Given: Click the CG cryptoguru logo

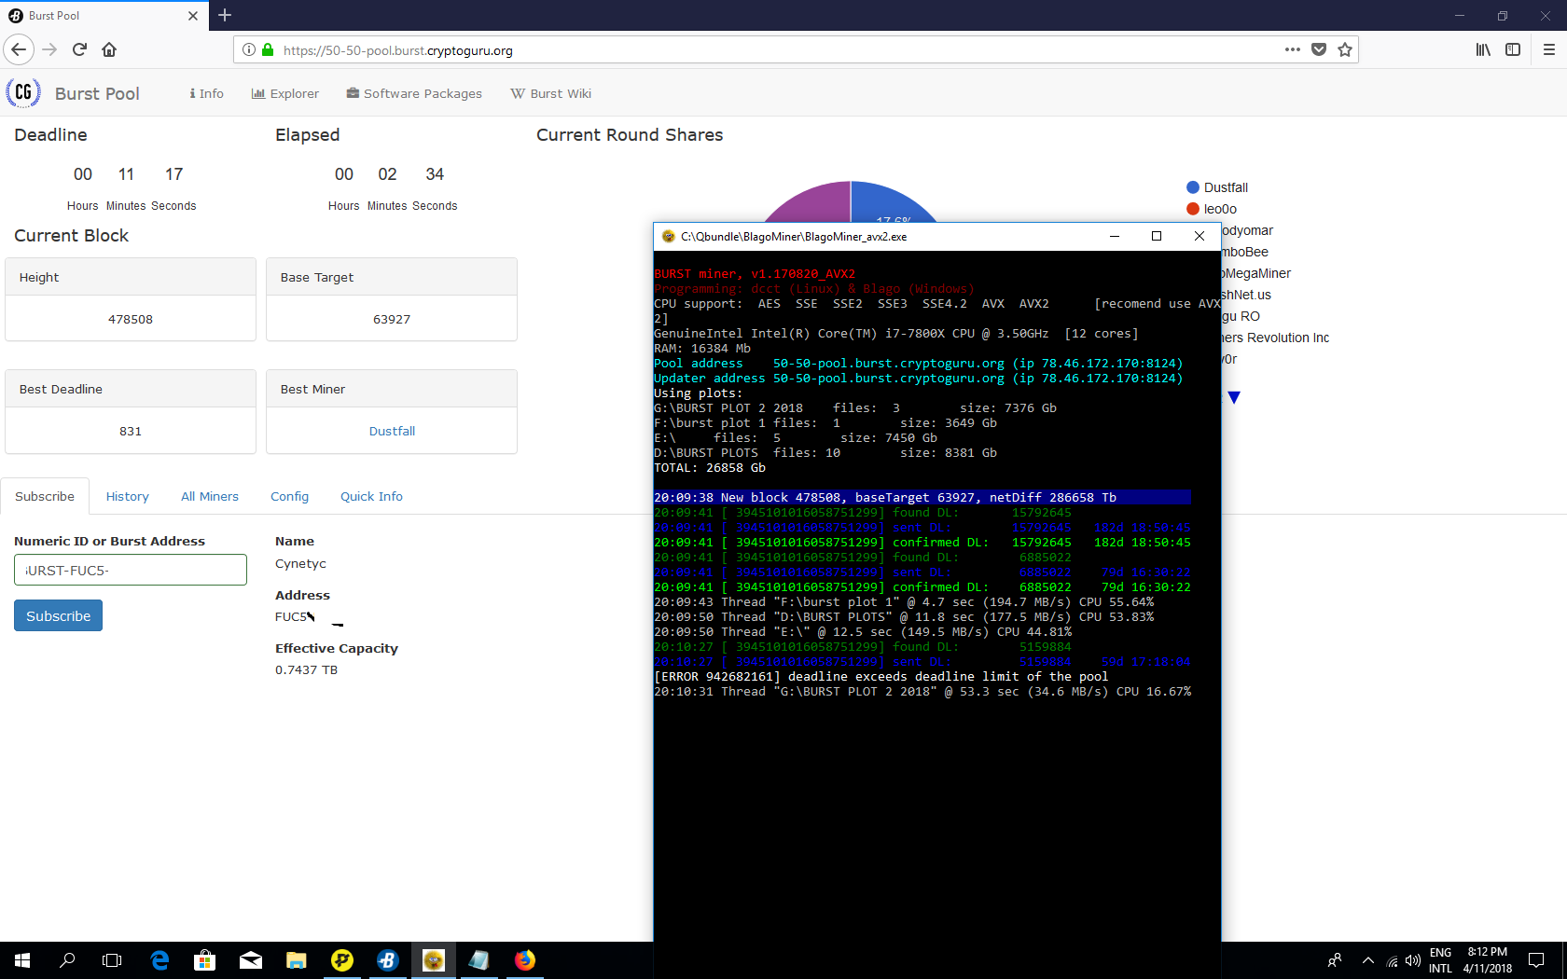Looking at the screenshot, I should pos(23,92).
